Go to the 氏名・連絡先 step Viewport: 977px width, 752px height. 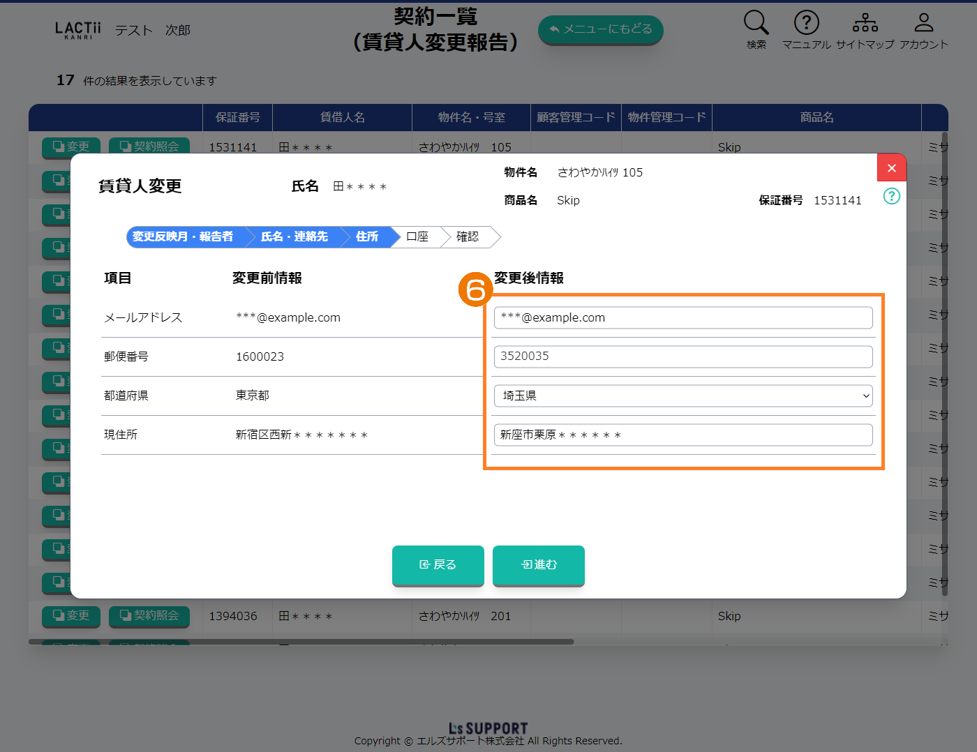[x=294, y=237]
